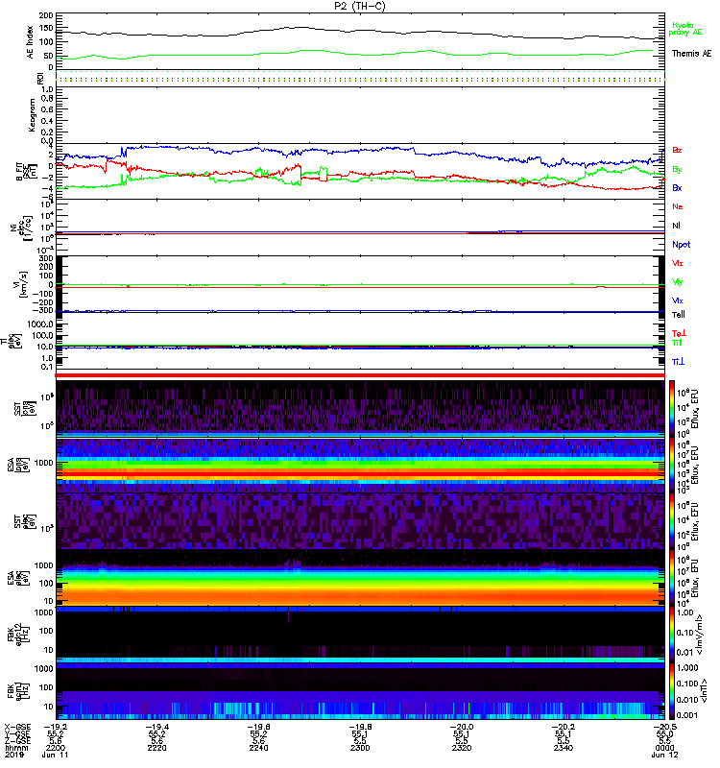Click the FBK scm [Hz] axis label
This screenshot has width=720, height=768.
(18, 690)
